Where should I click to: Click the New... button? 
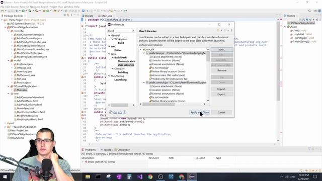coord(222,50)
